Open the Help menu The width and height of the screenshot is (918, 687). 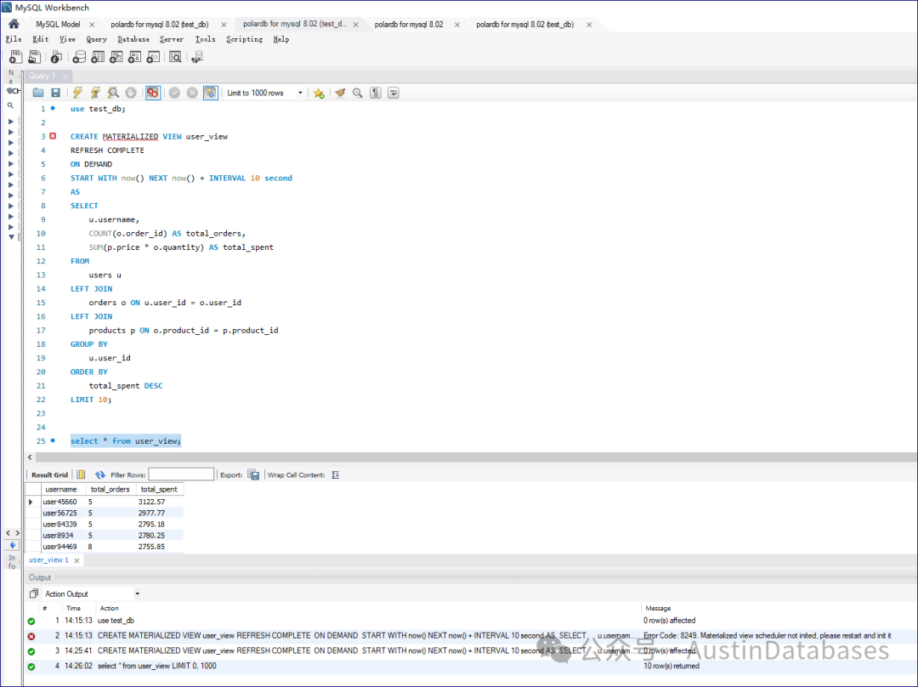point(281,39)
